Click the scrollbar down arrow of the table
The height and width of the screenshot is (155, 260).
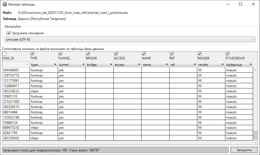256,143
